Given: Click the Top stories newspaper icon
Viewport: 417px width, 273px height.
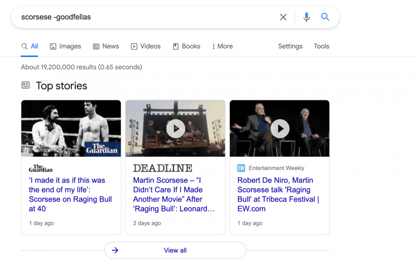Looking at the screenshot, I should coord(26,85).
